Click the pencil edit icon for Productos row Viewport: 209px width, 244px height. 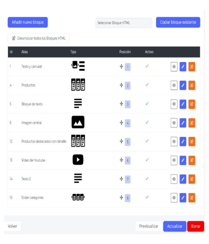click(x=183, y=85)
